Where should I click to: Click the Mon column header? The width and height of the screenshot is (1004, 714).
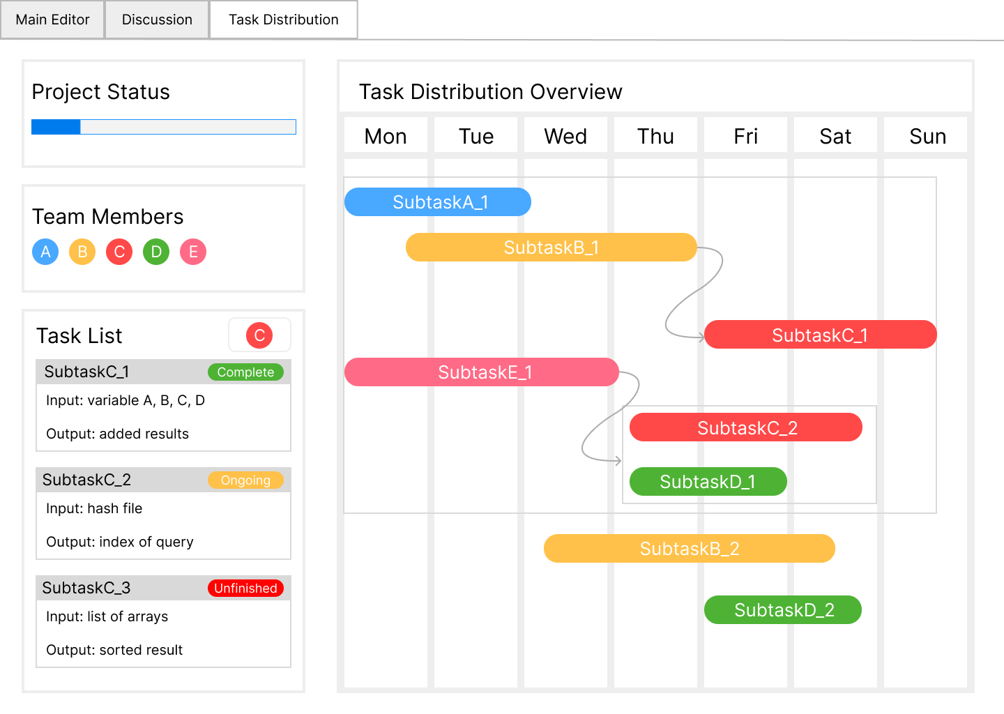coord(386,135)
